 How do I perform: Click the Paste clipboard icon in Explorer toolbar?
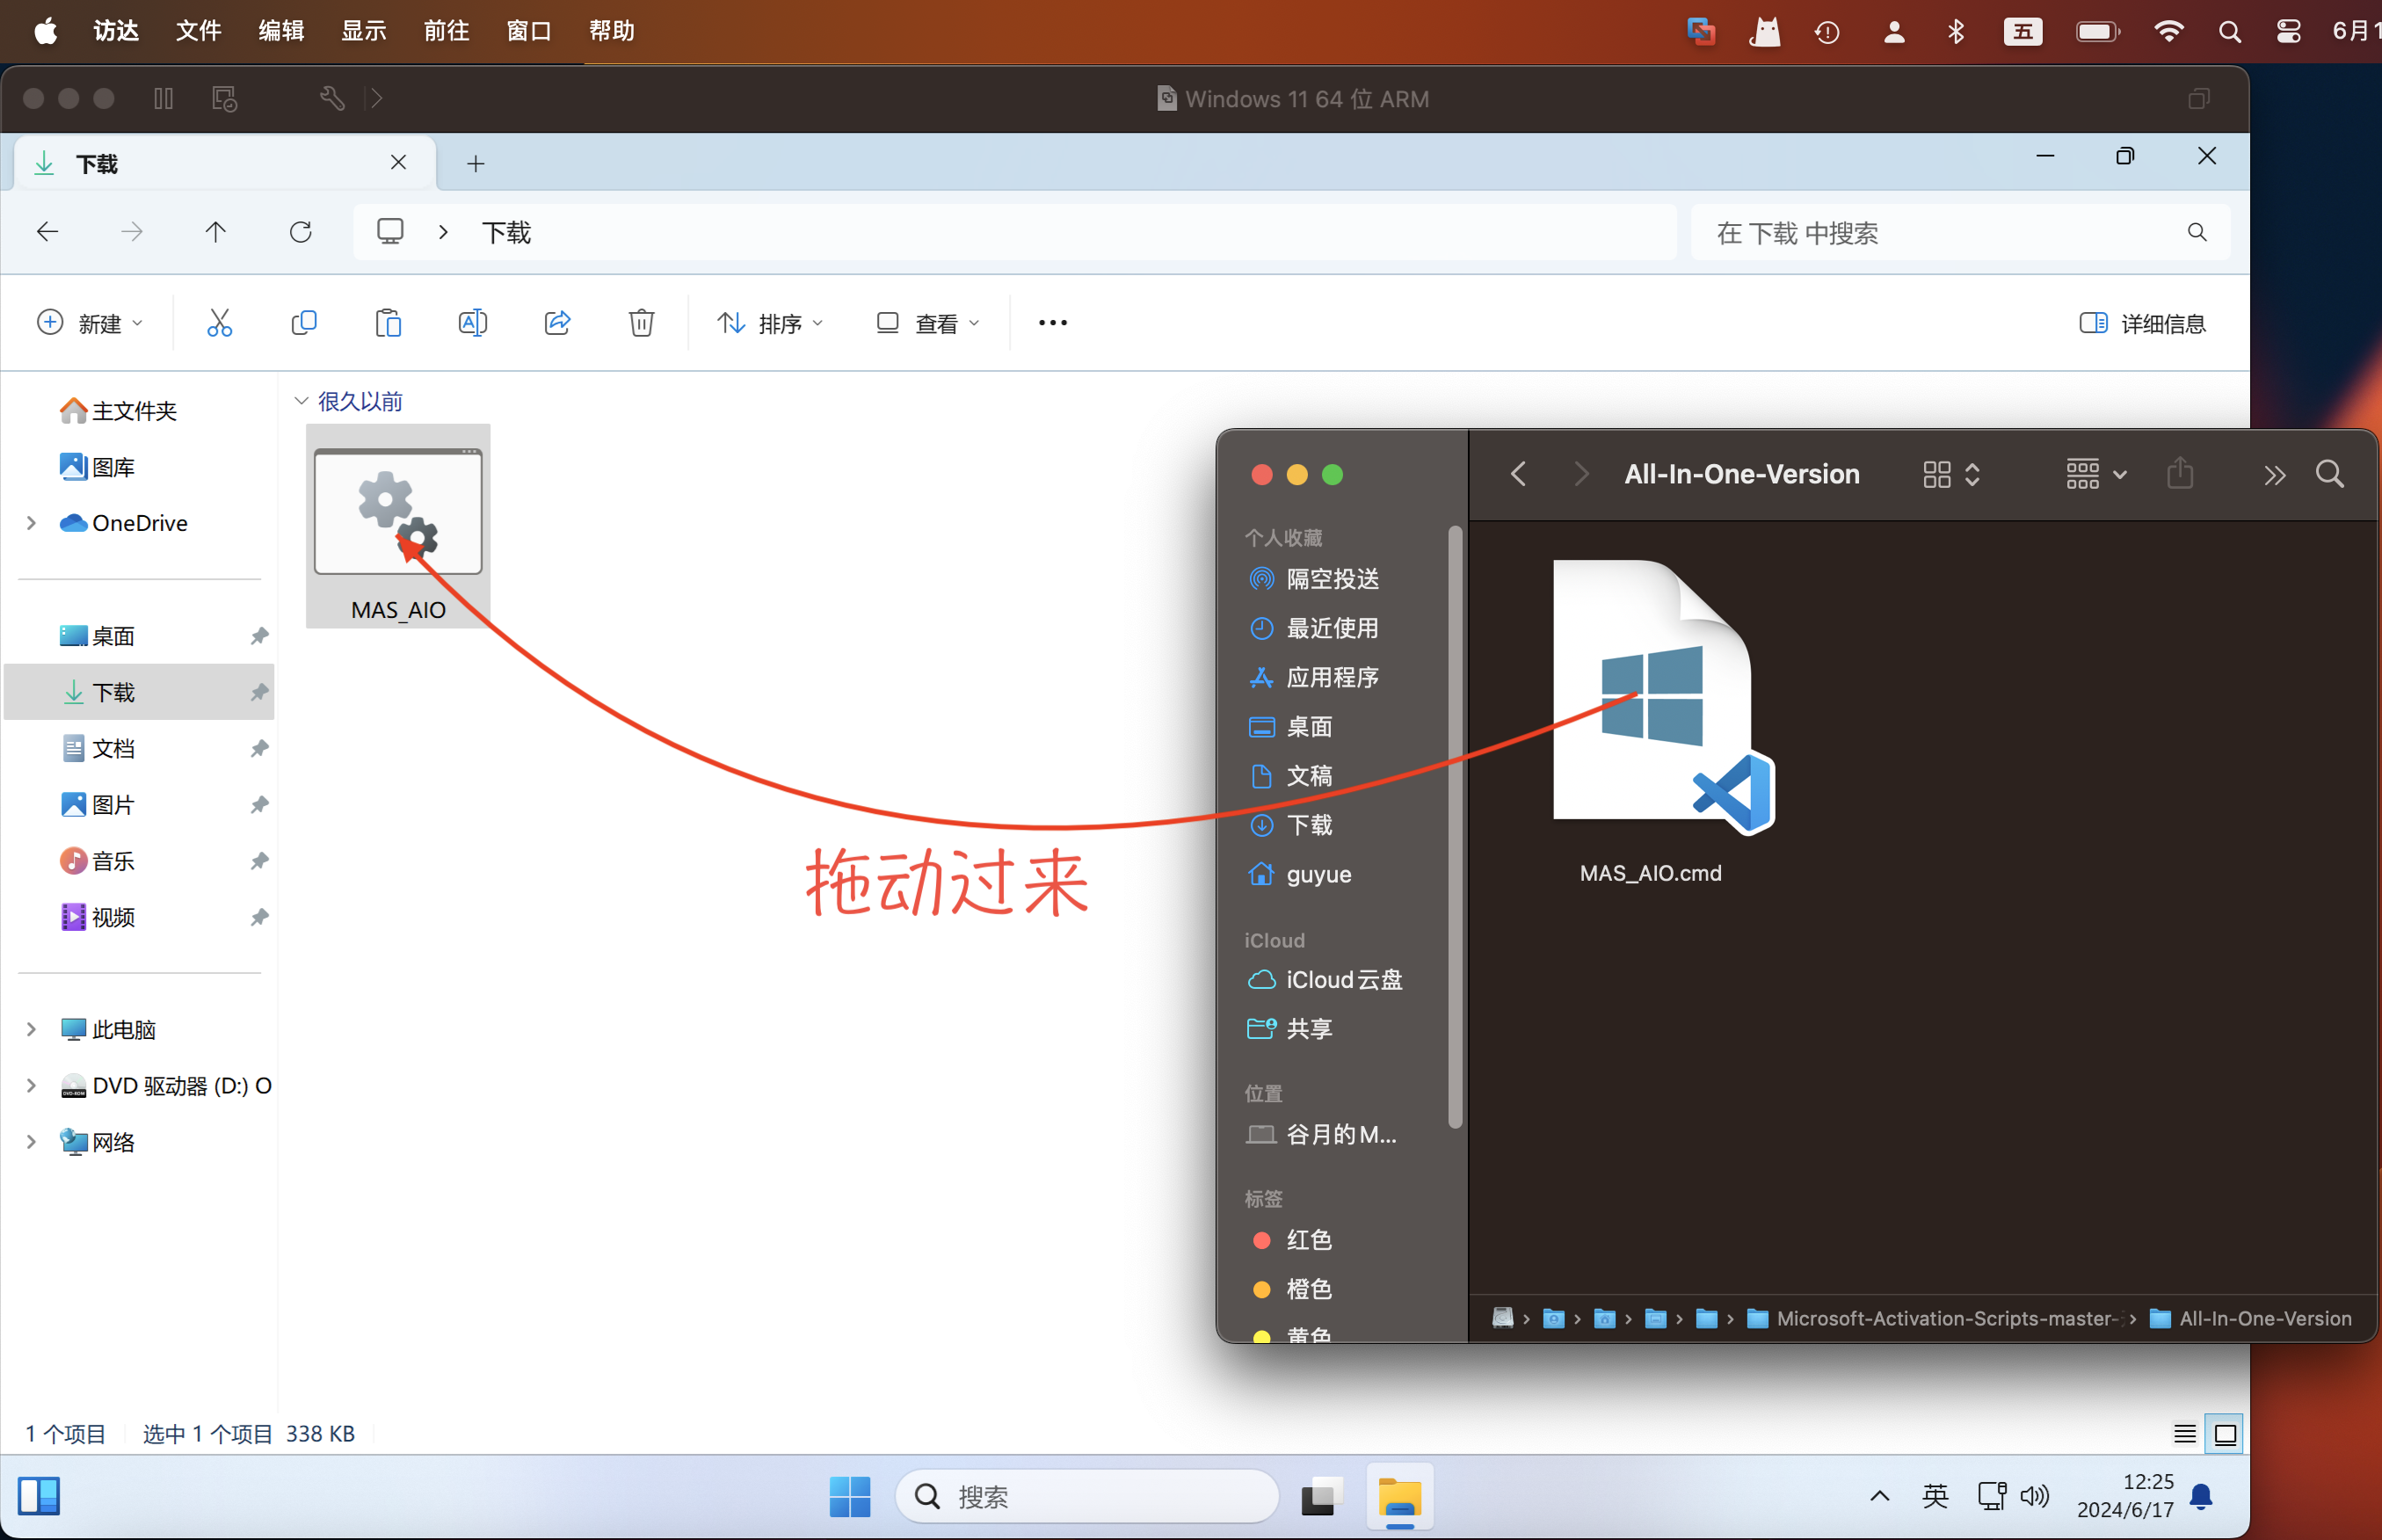tap(388, 323)
